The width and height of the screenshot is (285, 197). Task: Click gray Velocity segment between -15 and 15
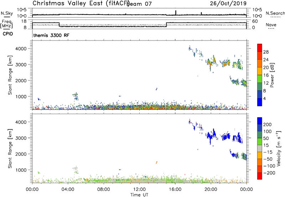pyautogui.click(x=260, y=148)
